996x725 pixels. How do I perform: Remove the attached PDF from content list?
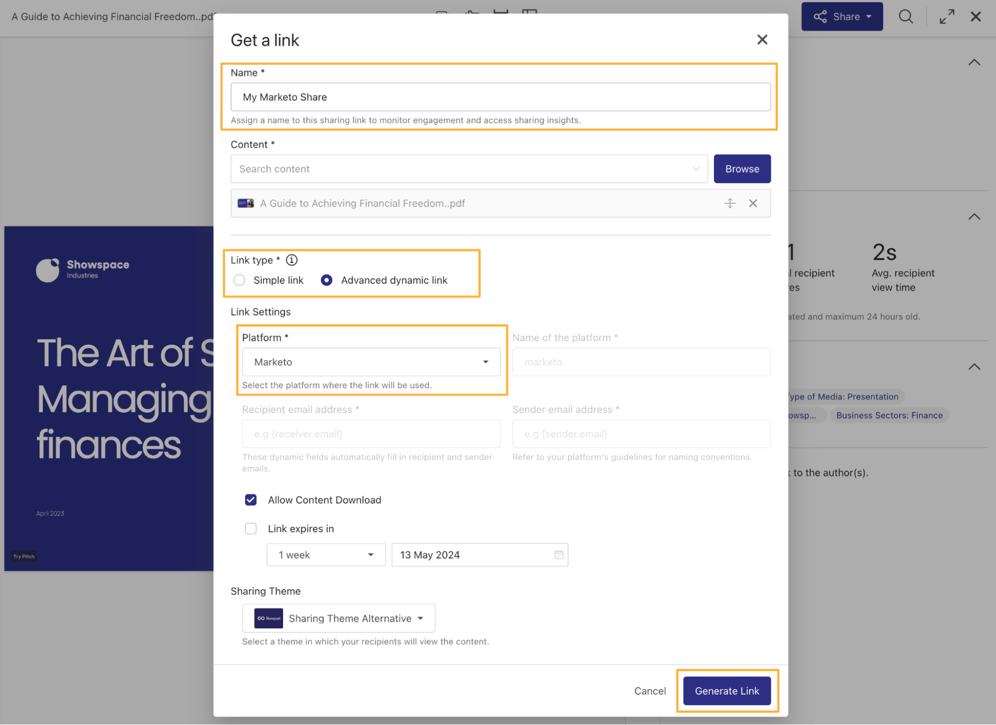[x=753, y=203]
